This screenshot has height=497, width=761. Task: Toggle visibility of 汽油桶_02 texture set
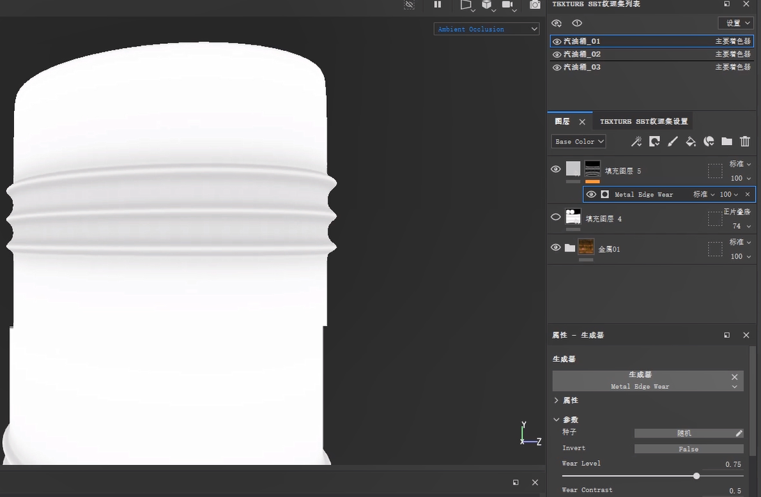(x=557, y=54)
